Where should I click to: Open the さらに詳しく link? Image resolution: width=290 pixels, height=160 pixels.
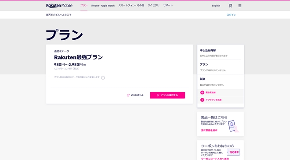coord(137,95)
